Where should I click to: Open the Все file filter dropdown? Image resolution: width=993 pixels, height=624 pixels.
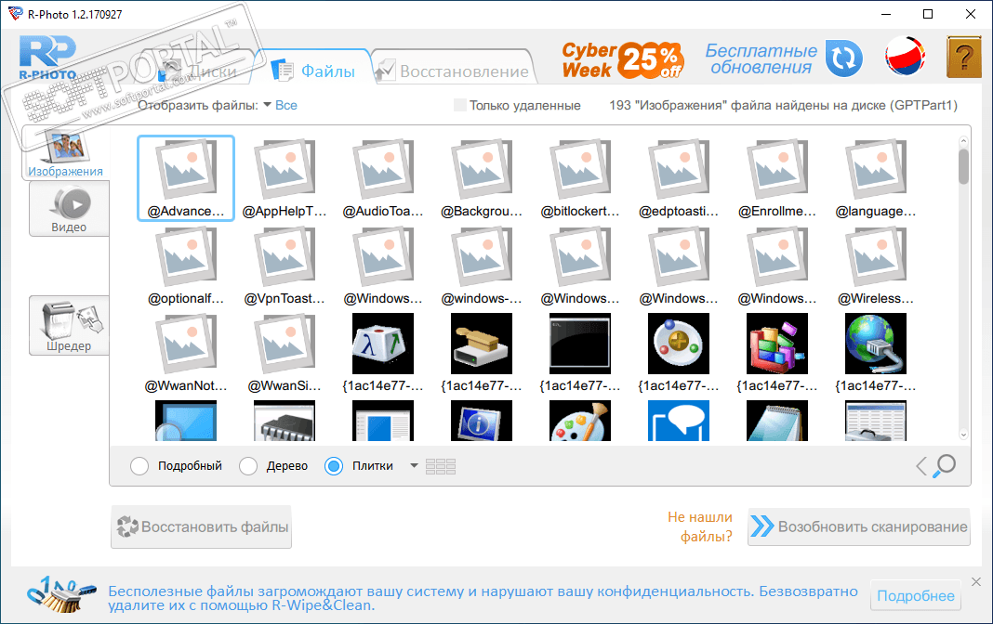281,105
